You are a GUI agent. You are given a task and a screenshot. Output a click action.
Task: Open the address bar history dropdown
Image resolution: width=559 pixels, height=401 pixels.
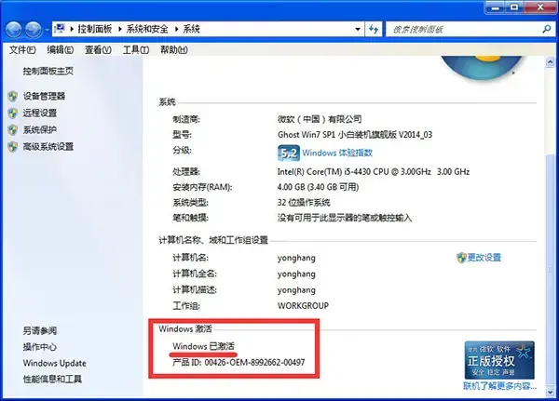tap(358, 29)
